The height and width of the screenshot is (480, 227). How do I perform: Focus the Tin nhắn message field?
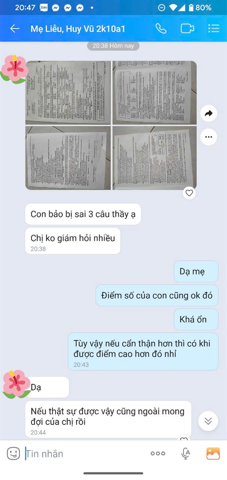84,454
